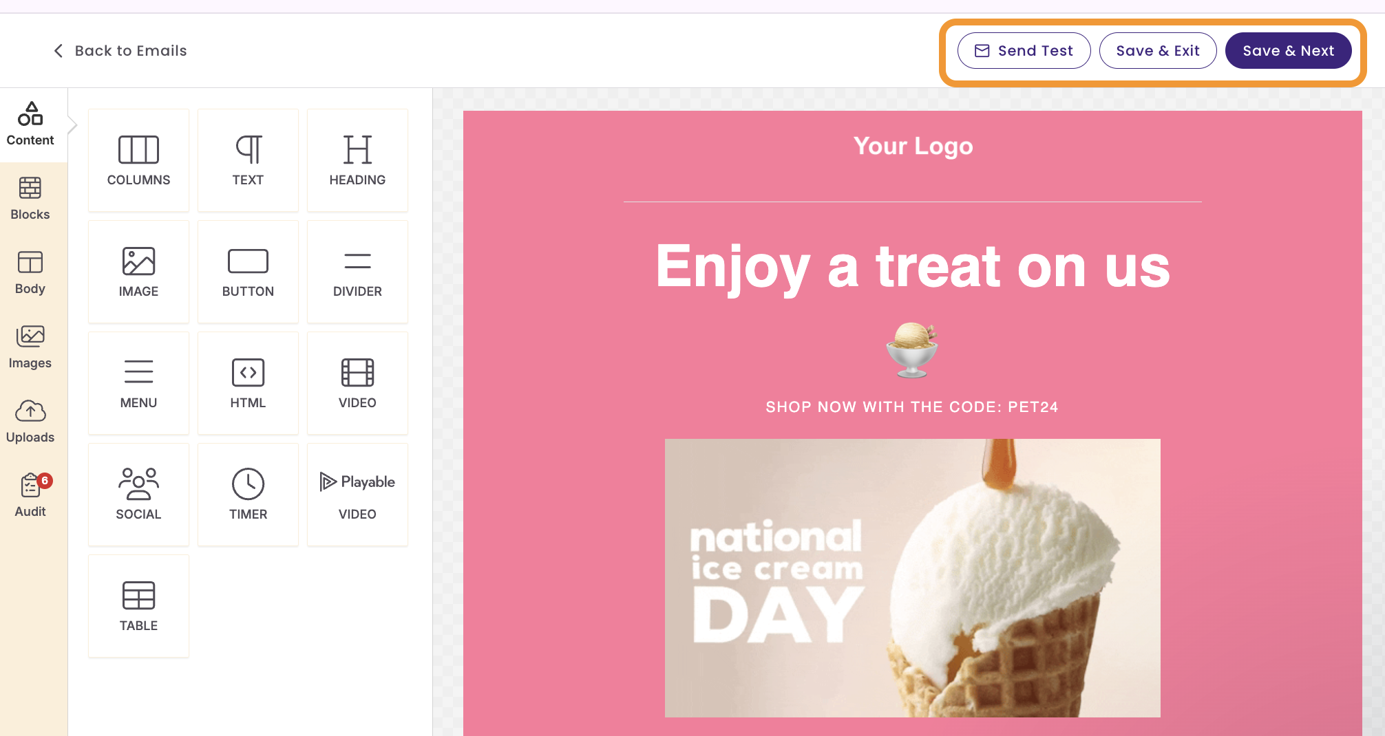The image size is (1385, 736).
Task: Select the national ice cream day image
Action: pyautogui.click(x=912, y=578)
